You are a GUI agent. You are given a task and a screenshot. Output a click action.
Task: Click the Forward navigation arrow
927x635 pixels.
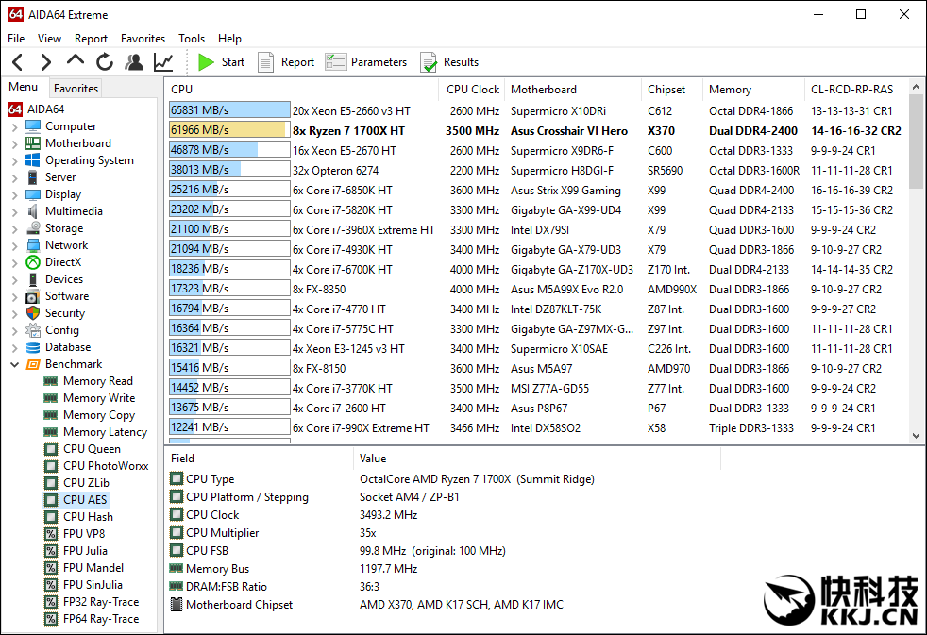click(x=45, y=62)
